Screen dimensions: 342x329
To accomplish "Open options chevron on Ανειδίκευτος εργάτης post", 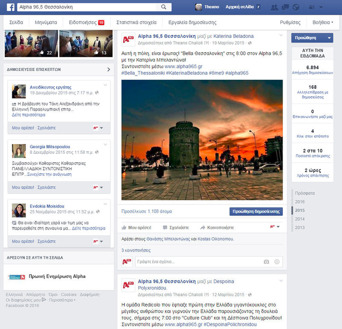I will [105, 85].
